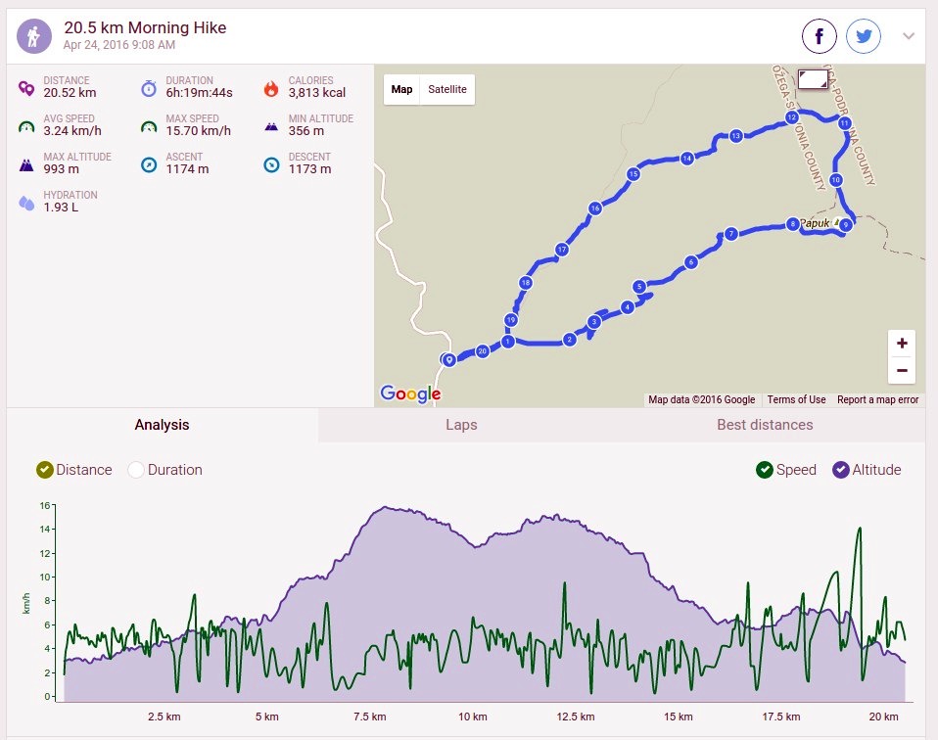Screen dimensions: 938x740
Task: Uncheck the Altitude chart checkbox
Action: point(840,470)
